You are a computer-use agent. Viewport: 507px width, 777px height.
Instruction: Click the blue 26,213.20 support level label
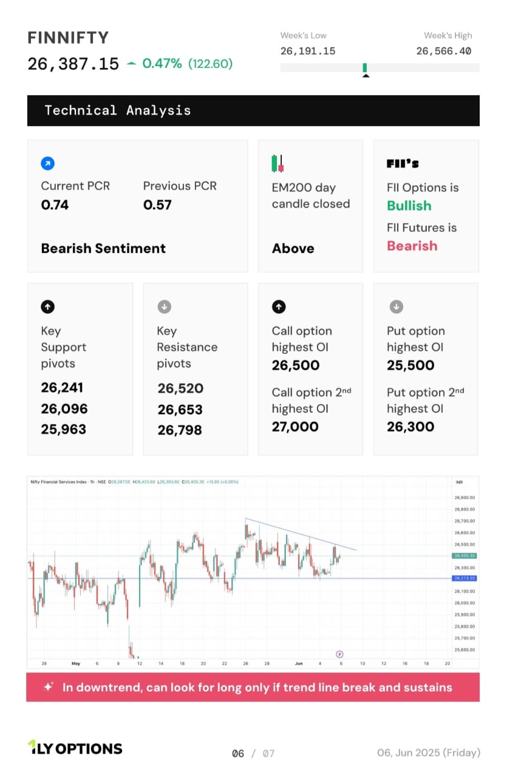click(464, 579)
